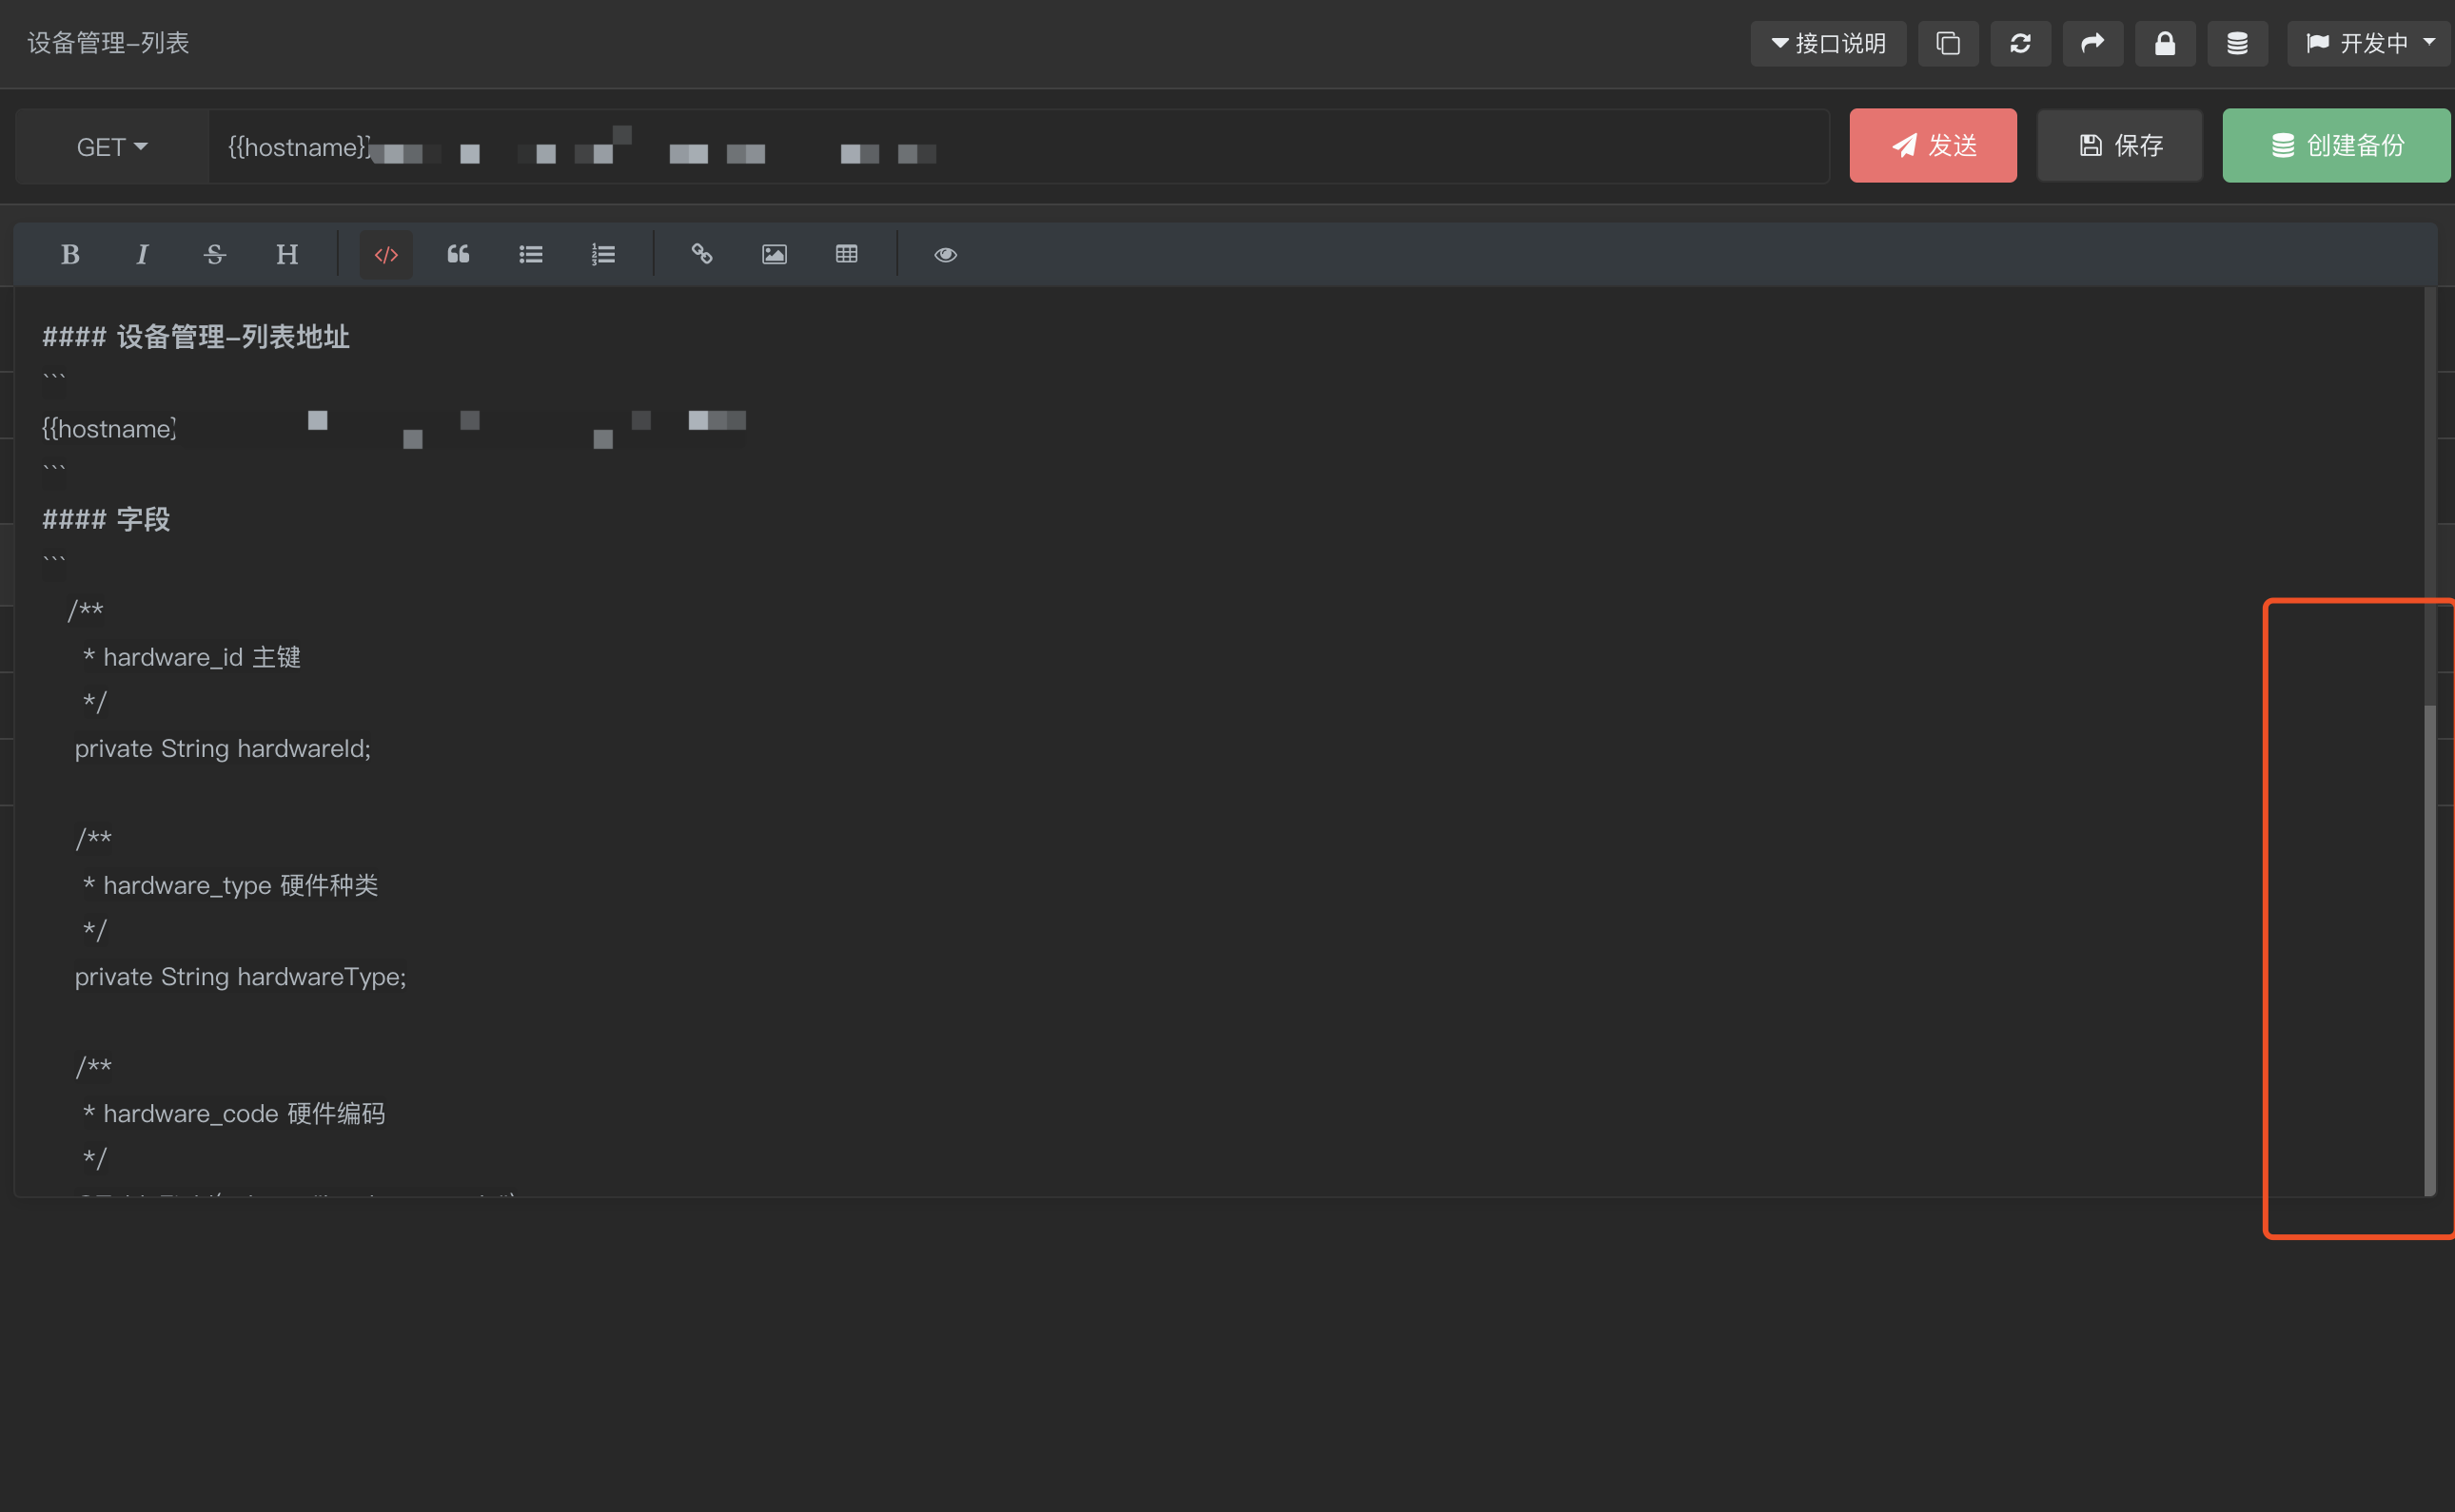
Task: Insert a heading with the H icon
Action: pyautogui.click(x=287, y=254)
